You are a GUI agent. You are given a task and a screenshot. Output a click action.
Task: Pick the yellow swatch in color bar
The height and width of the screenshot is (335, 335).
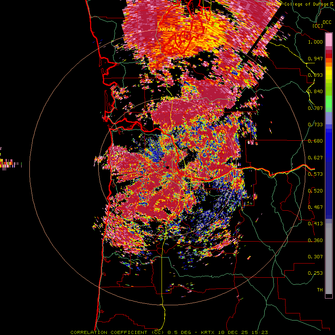coord(329,73)
